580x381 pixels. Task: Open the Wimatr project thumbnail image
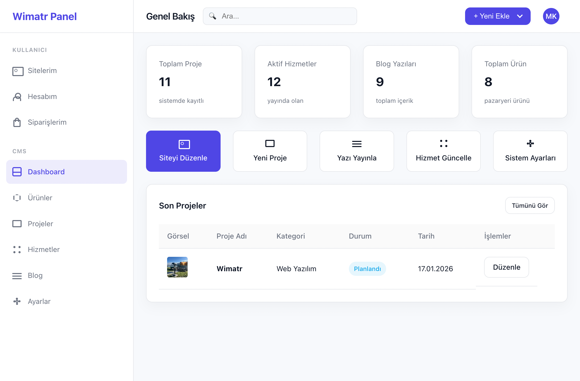click(x=177, y=267)
